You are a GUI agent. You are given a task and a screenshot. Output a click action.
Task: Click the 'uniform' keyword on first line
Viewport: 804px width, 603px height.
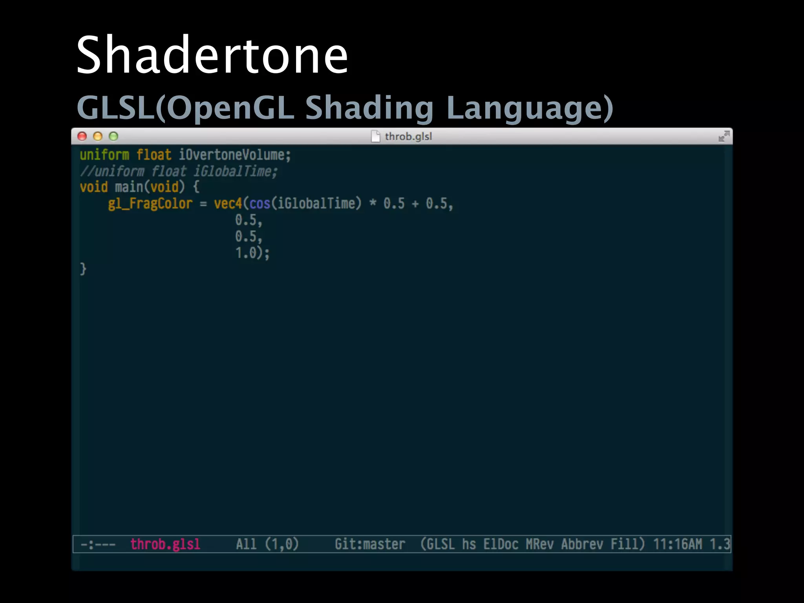[104, 155]
